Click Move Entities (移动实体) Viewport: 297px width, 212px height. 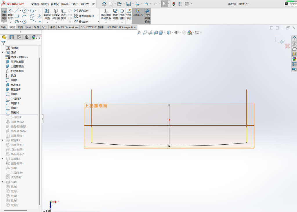tap(82, 21)
